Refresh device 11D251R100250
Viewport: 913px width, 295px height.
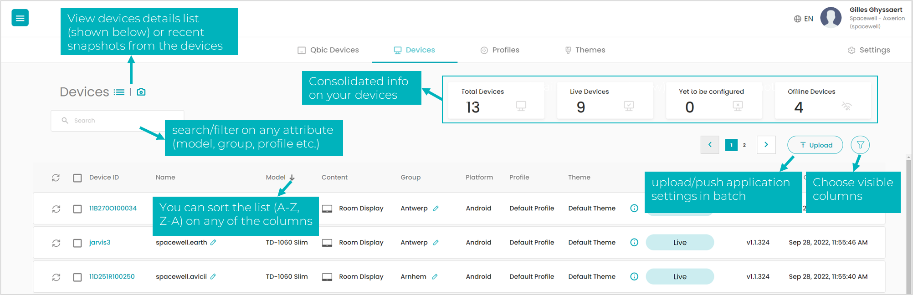(x=56, y=277)
